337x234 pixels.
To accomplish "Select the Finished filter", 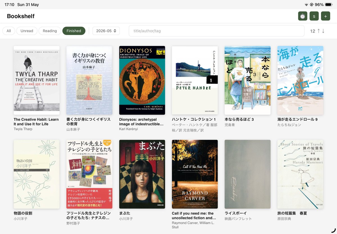I will tap(74, 31).
